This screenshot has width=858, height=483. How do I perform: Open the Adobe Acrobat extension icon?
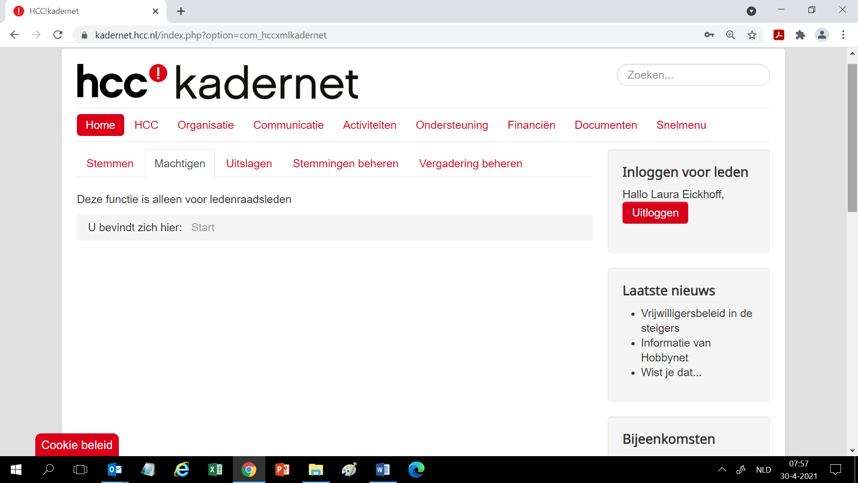(779, 35)
